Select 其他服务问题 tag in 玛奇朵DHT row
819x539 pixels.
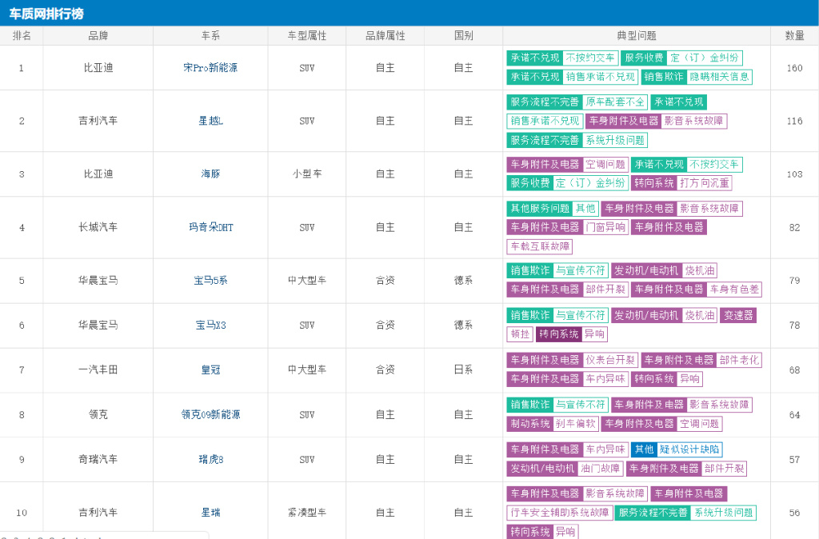tap(540, 209)
